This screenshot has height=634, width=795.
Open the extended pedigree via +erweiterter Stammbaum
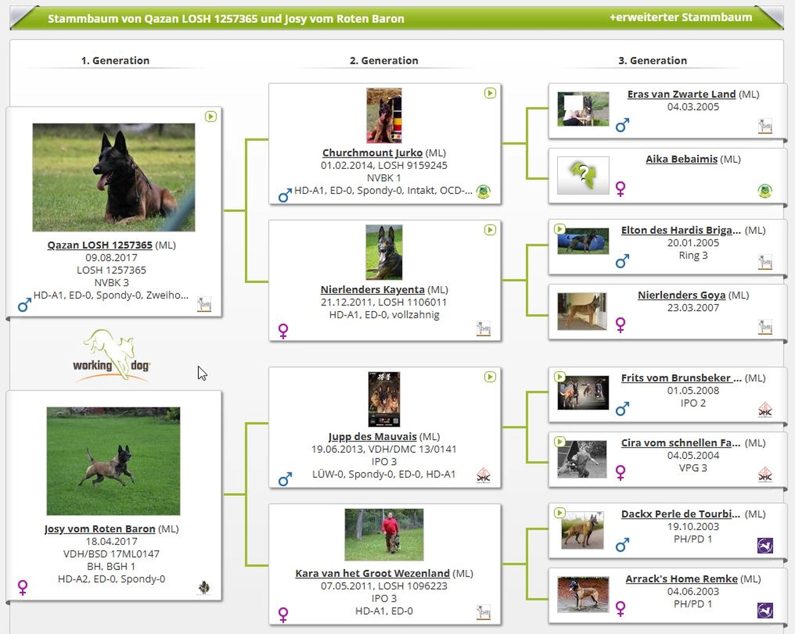click(682, 17)
